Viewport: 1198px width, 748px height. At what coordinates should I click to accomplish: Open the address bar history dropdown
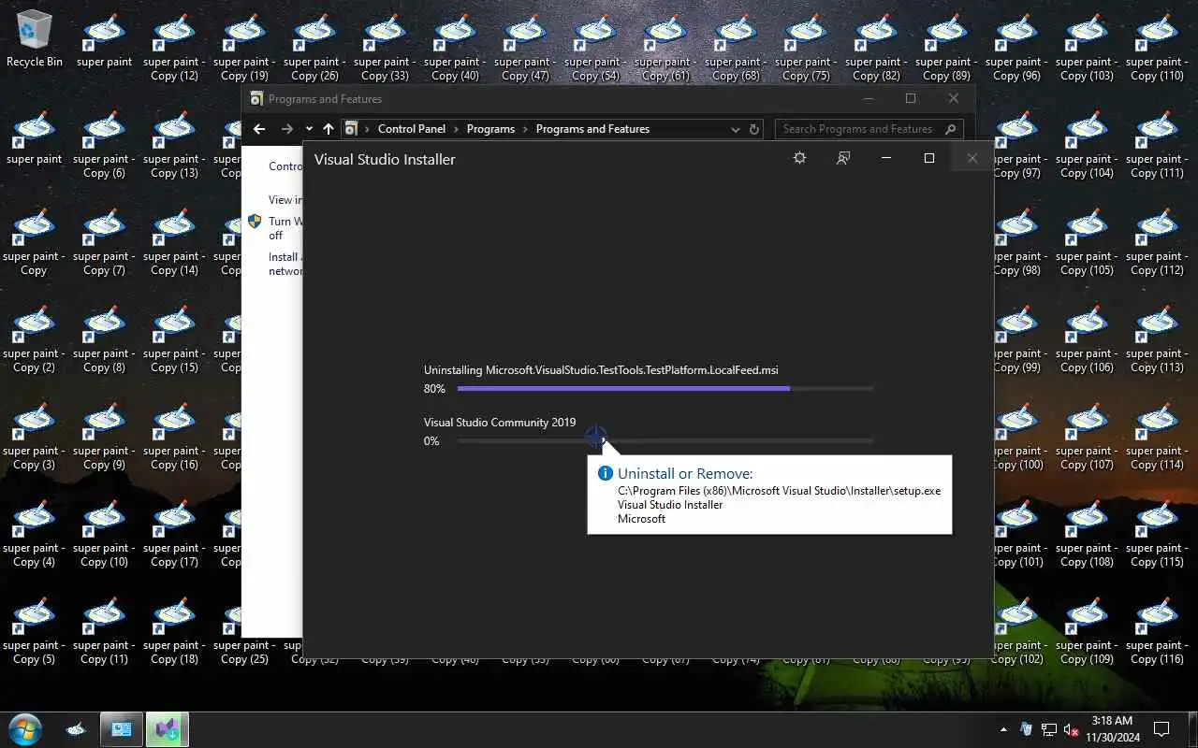coord(735,129)
